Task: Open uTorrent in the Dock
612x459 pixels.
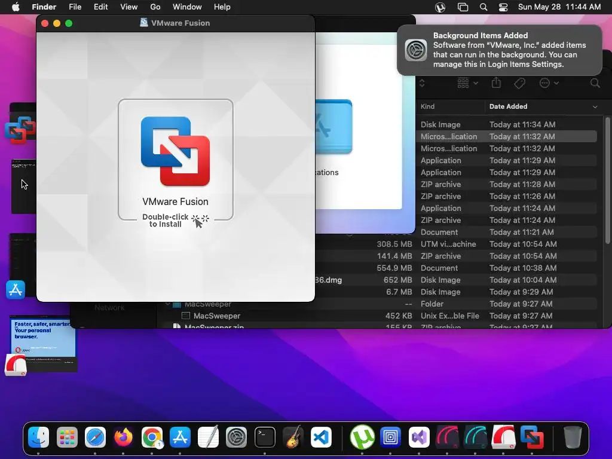Action: pos(362,437)
